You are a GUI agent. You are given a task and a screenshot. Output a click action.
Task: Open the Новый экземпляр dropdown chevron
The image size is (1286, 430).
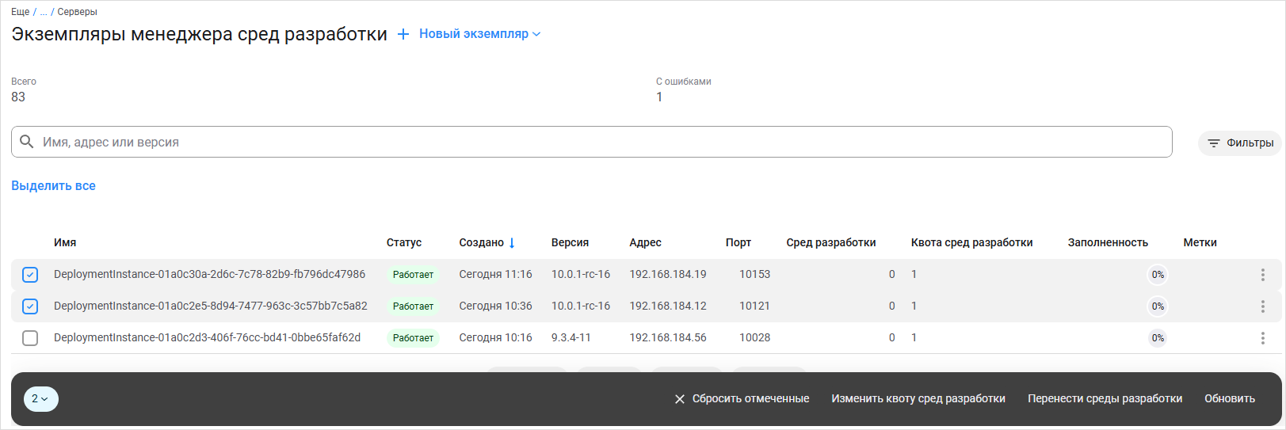[536, 34]
